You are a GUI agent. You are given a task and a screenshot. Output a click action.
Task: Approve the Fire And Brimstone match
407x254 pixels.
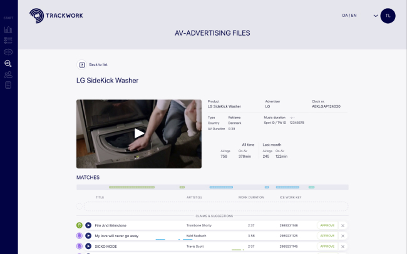(327, 225)
